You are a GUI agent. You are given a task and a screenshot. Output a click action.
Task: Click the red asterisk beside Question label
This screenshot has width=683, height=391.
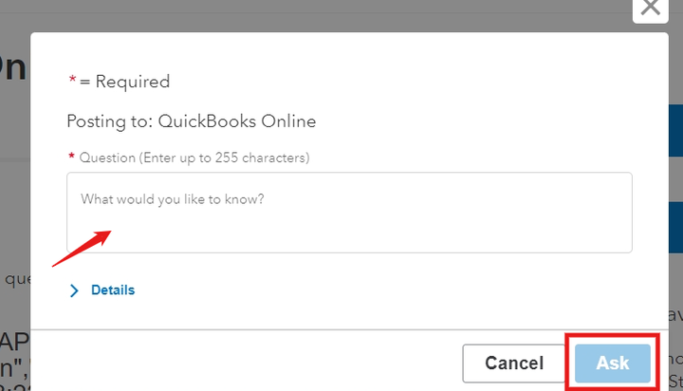[70, 157]
